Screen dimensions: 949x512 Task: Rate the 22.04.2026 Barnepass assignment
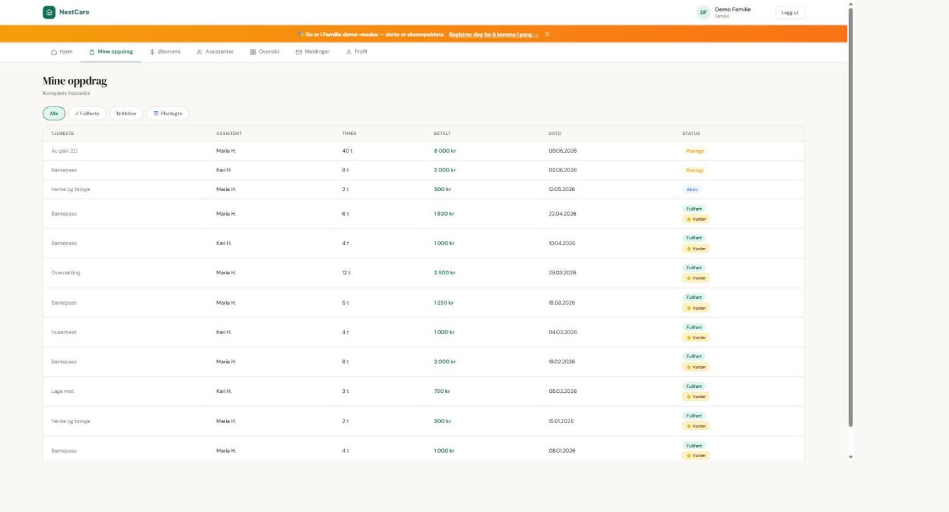pyautogui.click(x=696, y=219)
